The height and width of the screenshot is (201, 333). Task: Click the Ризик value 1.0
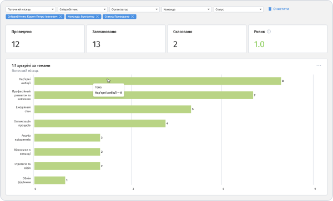(x=259, y=44)
